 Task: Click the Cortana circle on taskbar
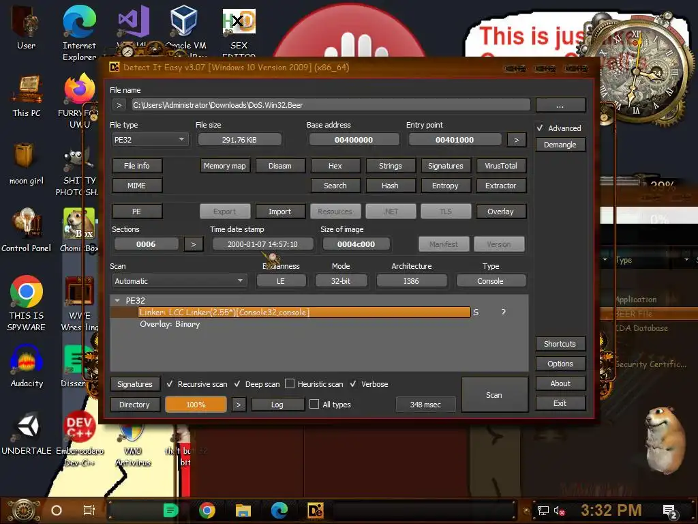pyautogui.click(x=57, y=510)
